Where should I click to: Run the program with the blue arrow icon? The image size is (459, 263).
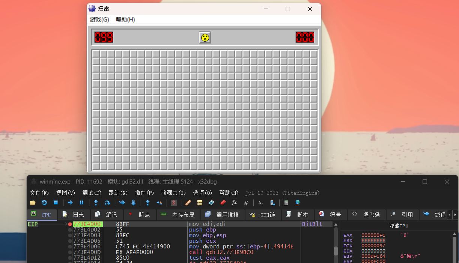70,203
